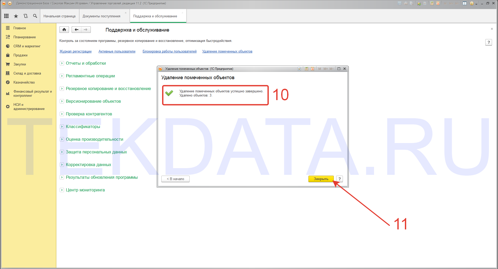Click the M button in the dialog title bar
This screenshot has height=269, width=498.
320,69
